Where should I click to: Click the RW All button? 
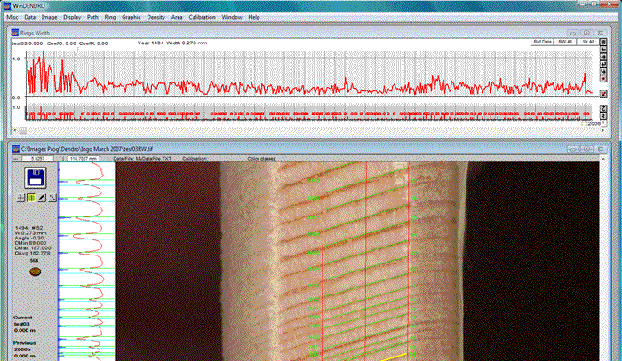565,42
